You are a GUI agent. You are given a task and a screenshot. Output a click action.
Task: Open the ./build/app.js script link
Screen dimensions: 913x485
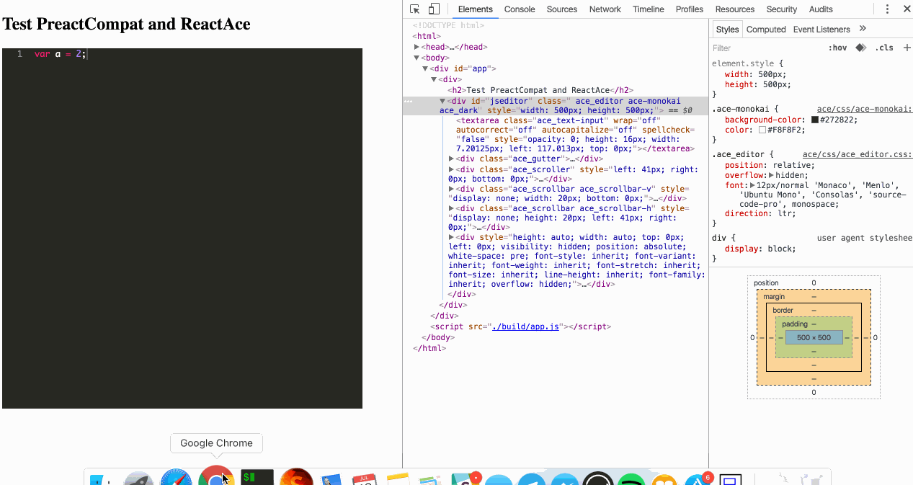525,326
